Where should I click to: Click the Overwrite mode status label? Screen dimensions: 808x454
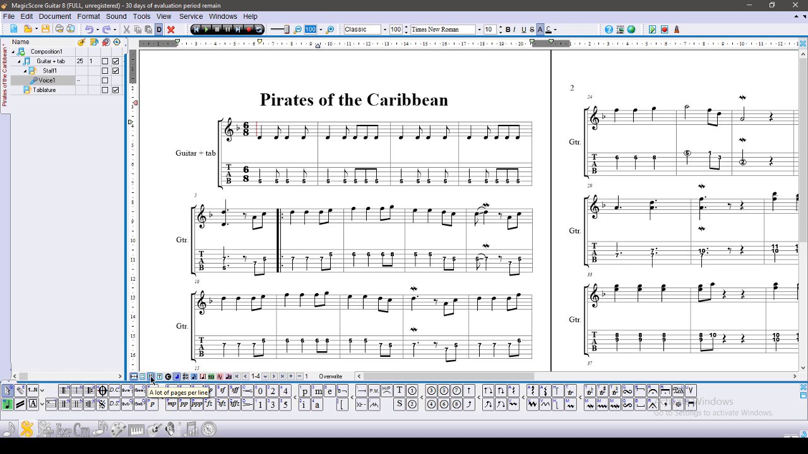[x=330, y=376]
